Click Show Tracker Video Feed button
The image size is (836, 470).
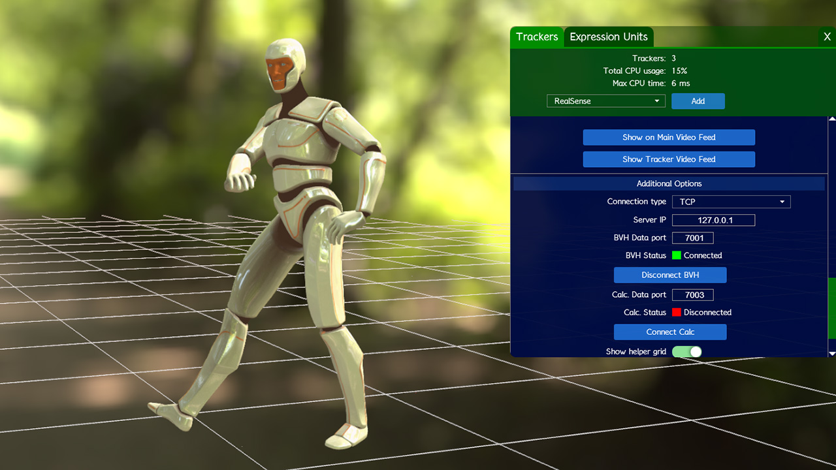tap(669, 159)
